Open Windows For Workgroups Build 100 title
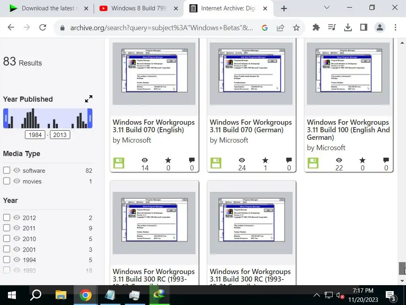406x305 pixels. 348,130
